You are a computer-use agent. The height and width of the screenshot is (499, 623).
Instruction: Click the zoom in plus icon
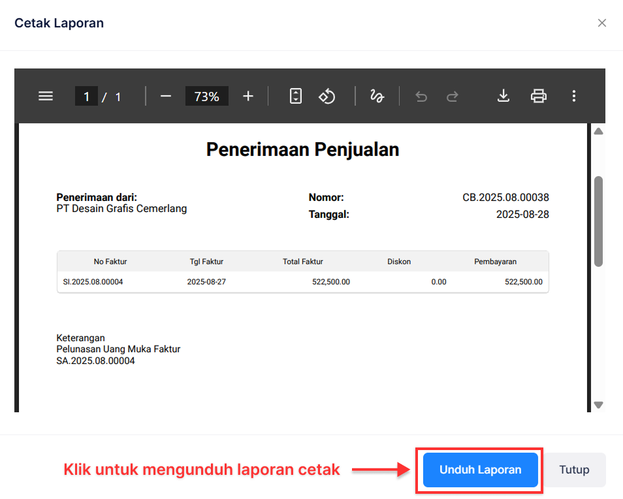pos(248,96)
